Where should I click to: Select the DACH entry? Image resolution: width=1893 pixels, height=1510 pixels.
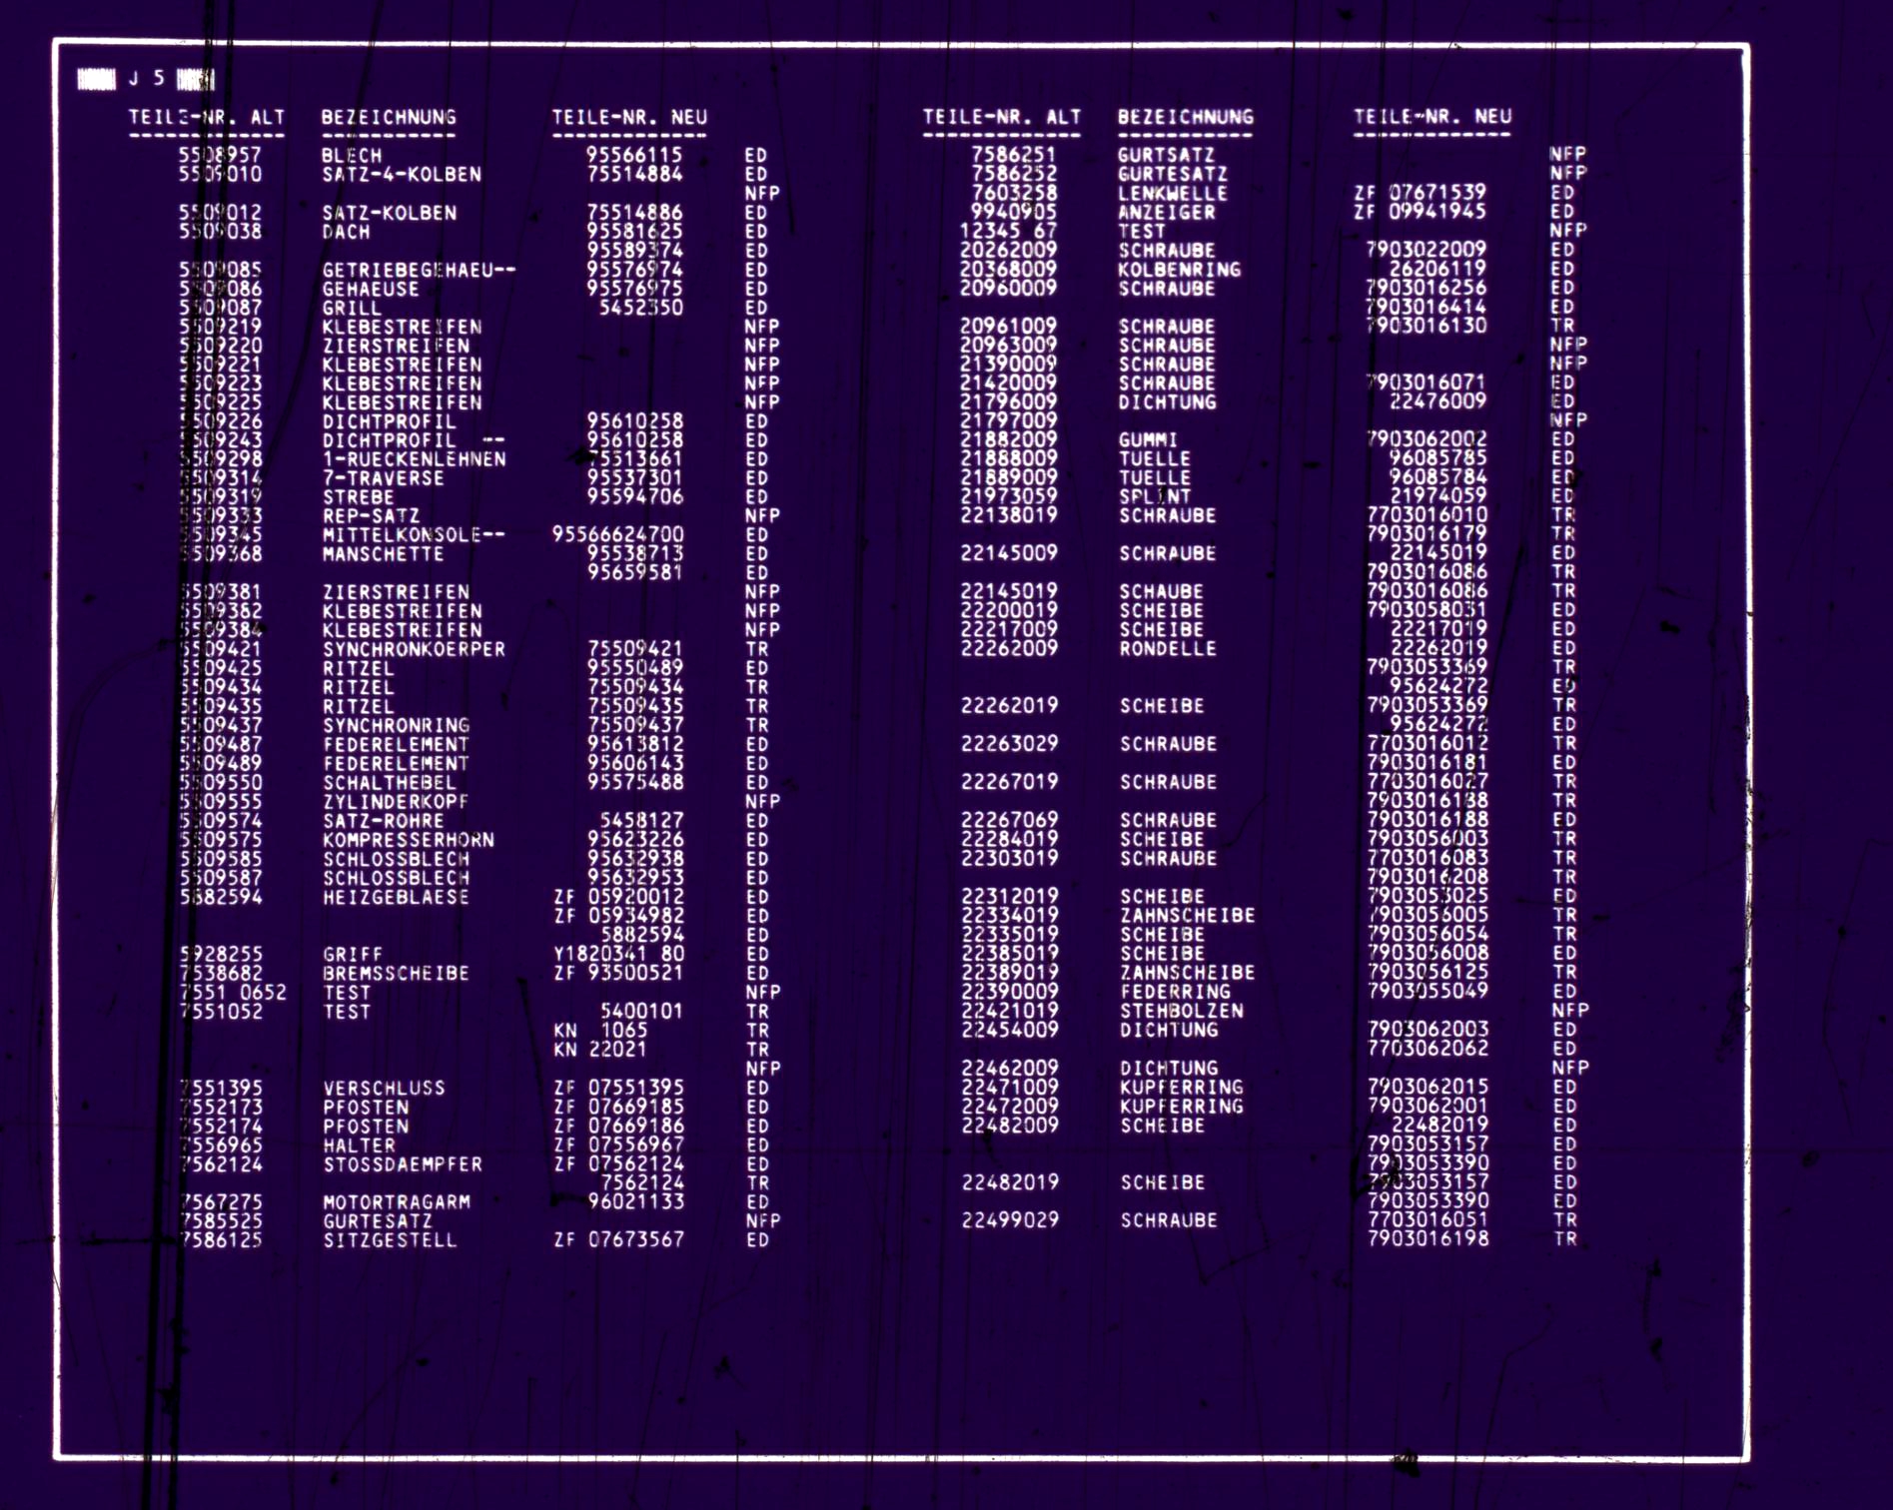346,232
